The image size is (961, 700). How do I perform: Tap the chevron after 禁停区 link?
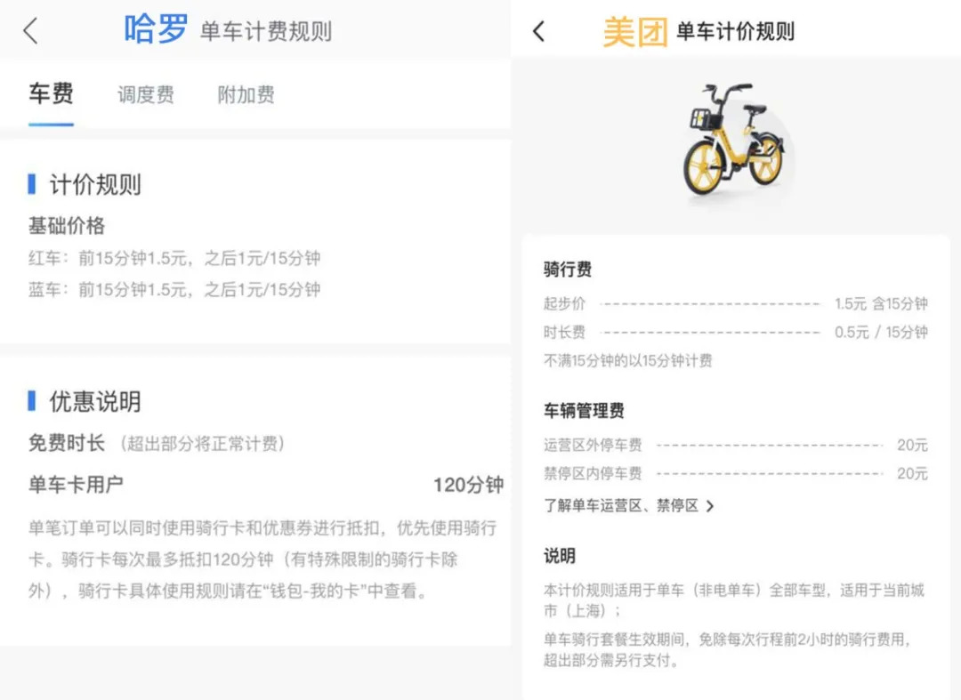click(x=709, y=506)
